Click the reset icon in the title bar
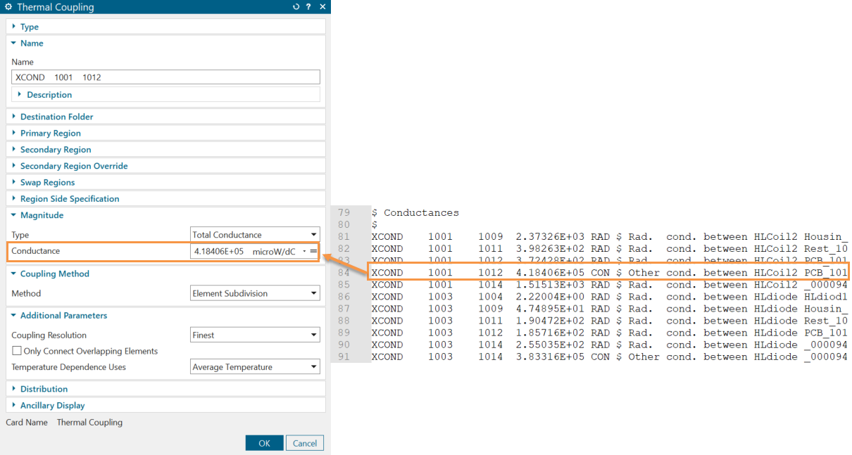Screen dimensions: 852x455 pyautogui.click(x=296, y=7)
